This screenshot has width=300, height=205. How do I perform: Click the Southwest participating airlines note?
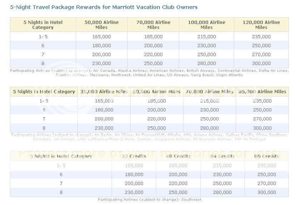pyautogui.click(x=149, y=200)
